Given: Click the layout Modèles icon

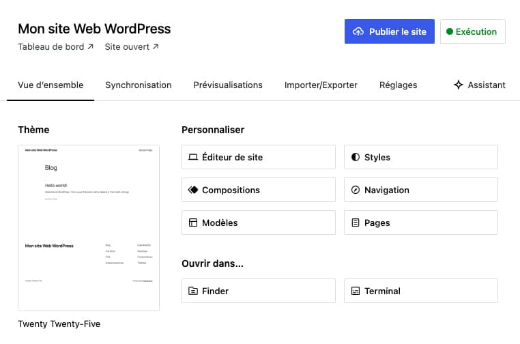Looking at the screenshot, I should [x=192, y=223].
